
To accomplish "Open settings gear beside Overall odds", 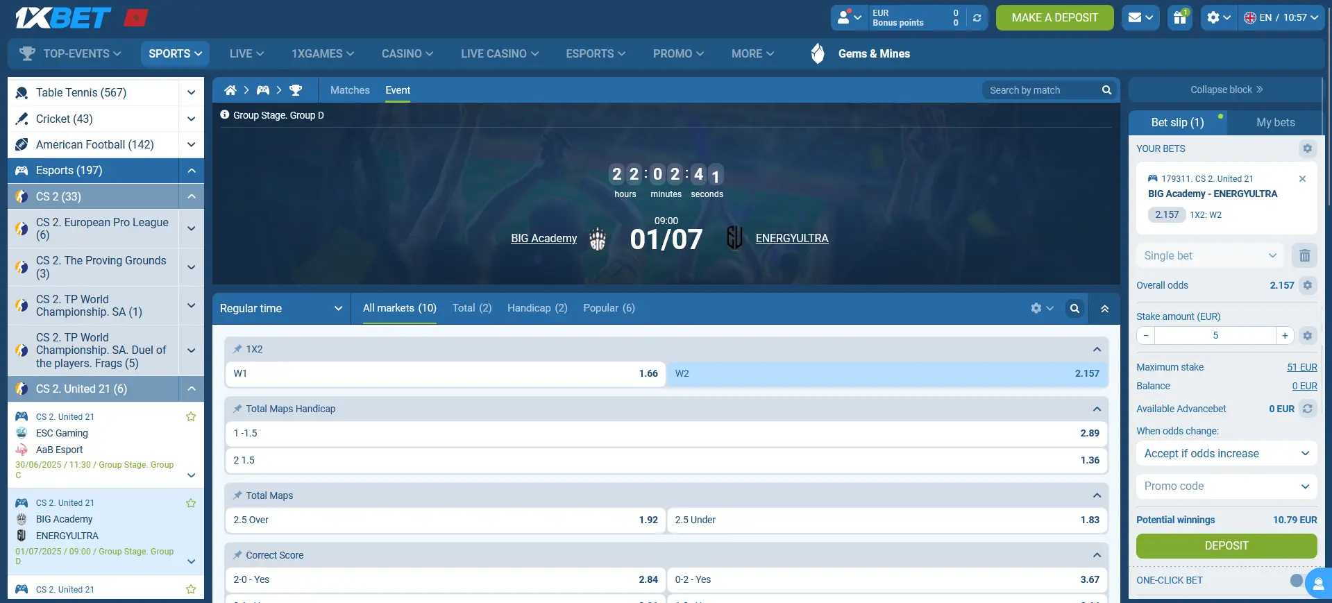I will pos(1307,285).
